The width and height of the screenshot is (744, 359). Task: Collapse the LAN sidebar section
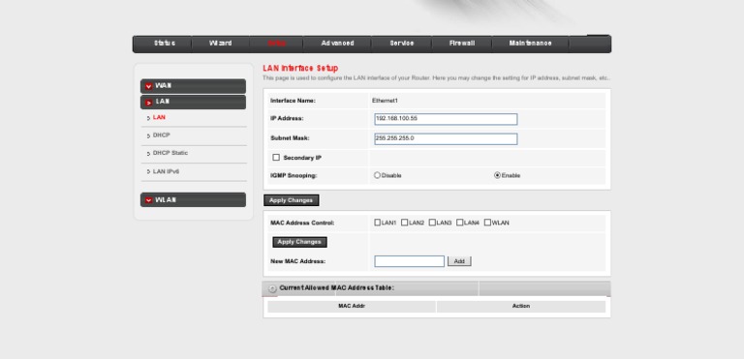tap(193, 102)
